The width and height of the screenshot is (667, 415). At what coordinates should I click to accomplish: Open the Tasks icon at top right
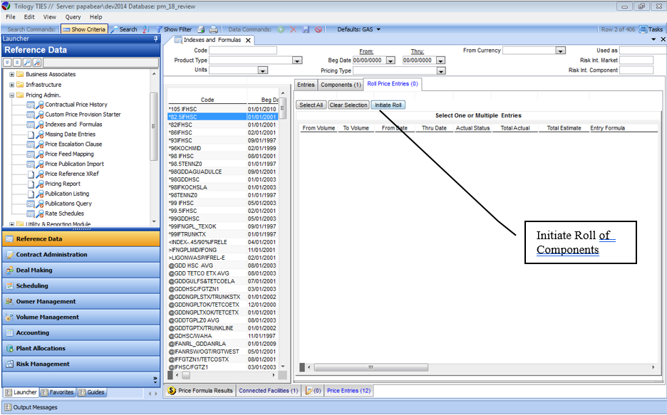coord(651,29)
